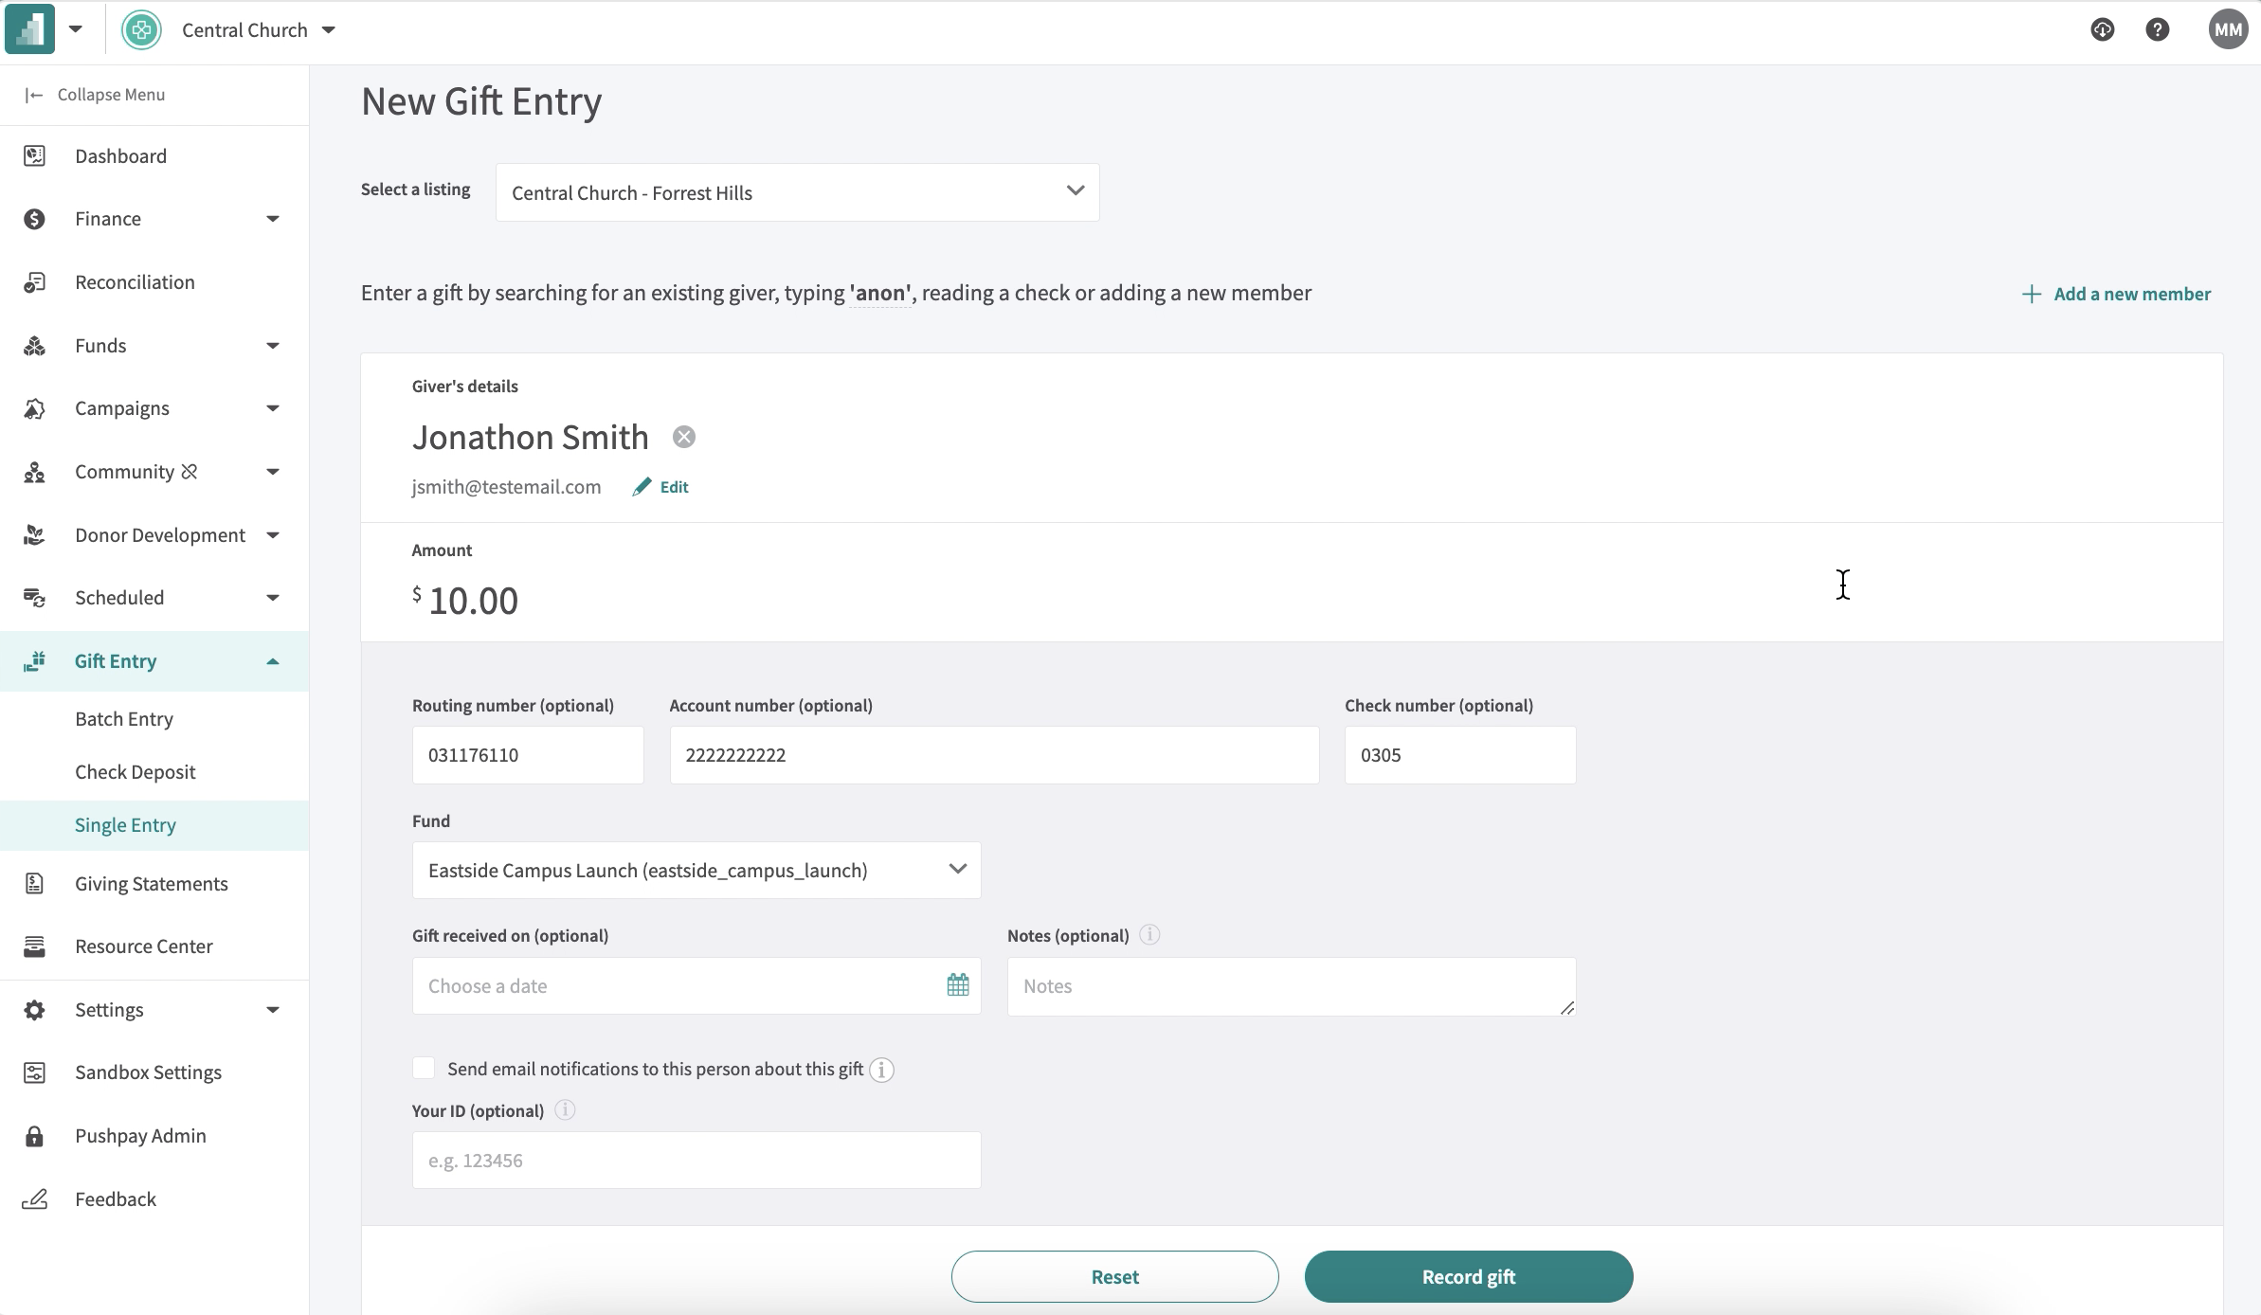Click the Notes info icon

(x=1149, y=935)
